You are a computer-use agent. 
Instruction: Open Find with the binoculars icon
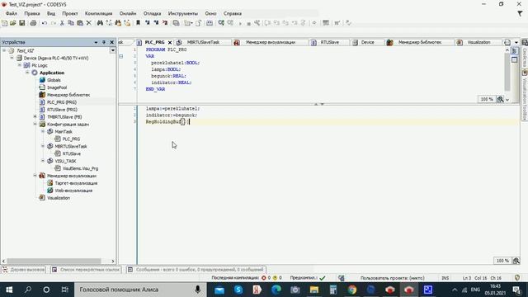(x=100, y=23)
